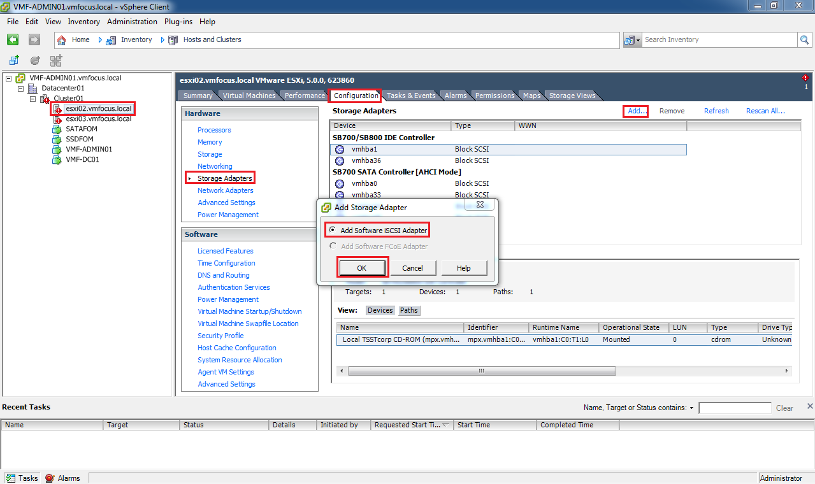
Task: Click the search magnifier icon
Action: (805, 39)
